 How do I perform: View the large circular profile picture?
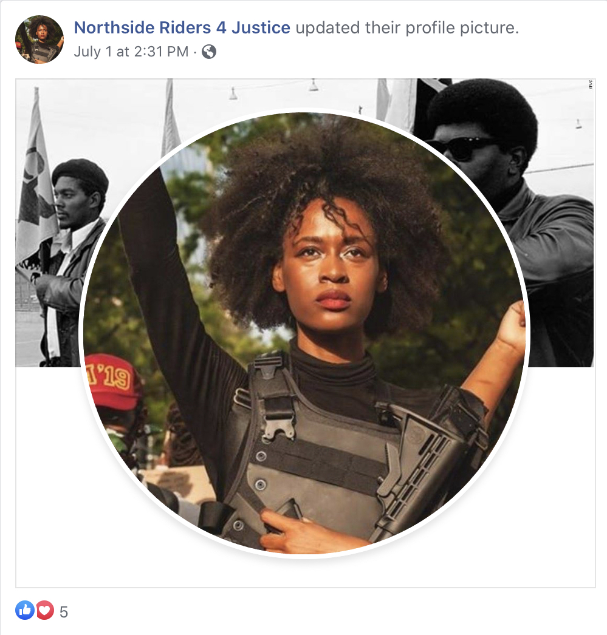tap(305, 333)
